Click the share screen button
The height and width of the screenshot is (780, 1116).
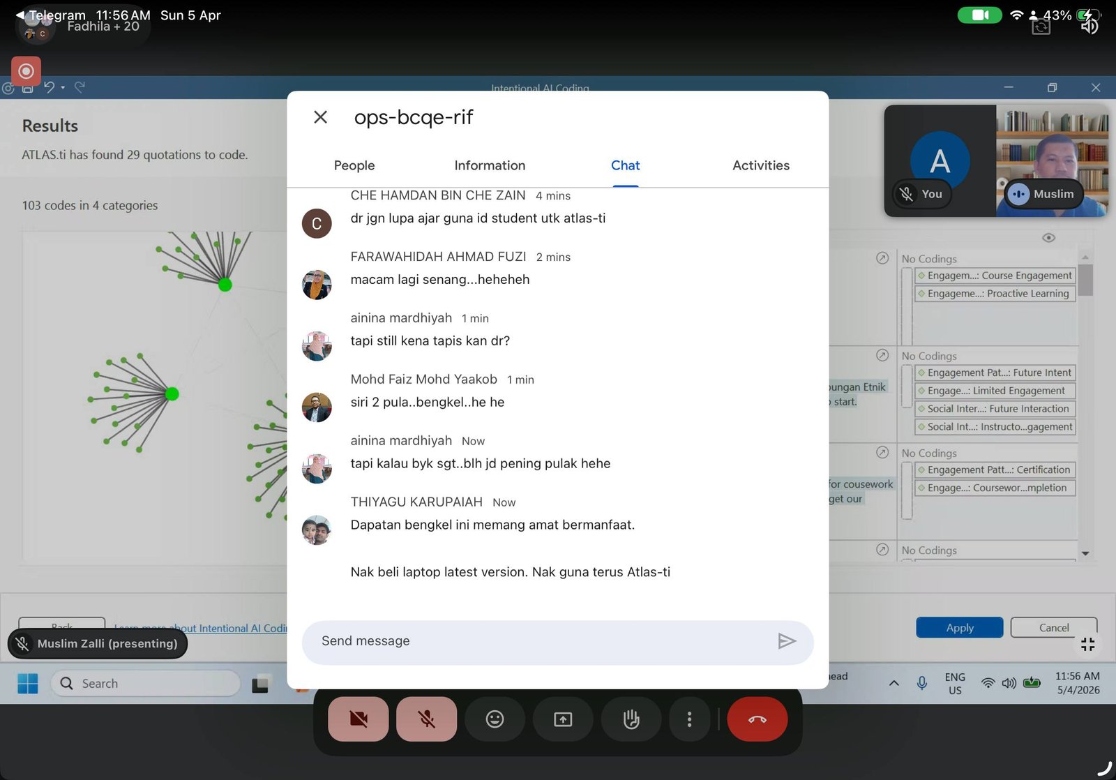tap(563, 719)
